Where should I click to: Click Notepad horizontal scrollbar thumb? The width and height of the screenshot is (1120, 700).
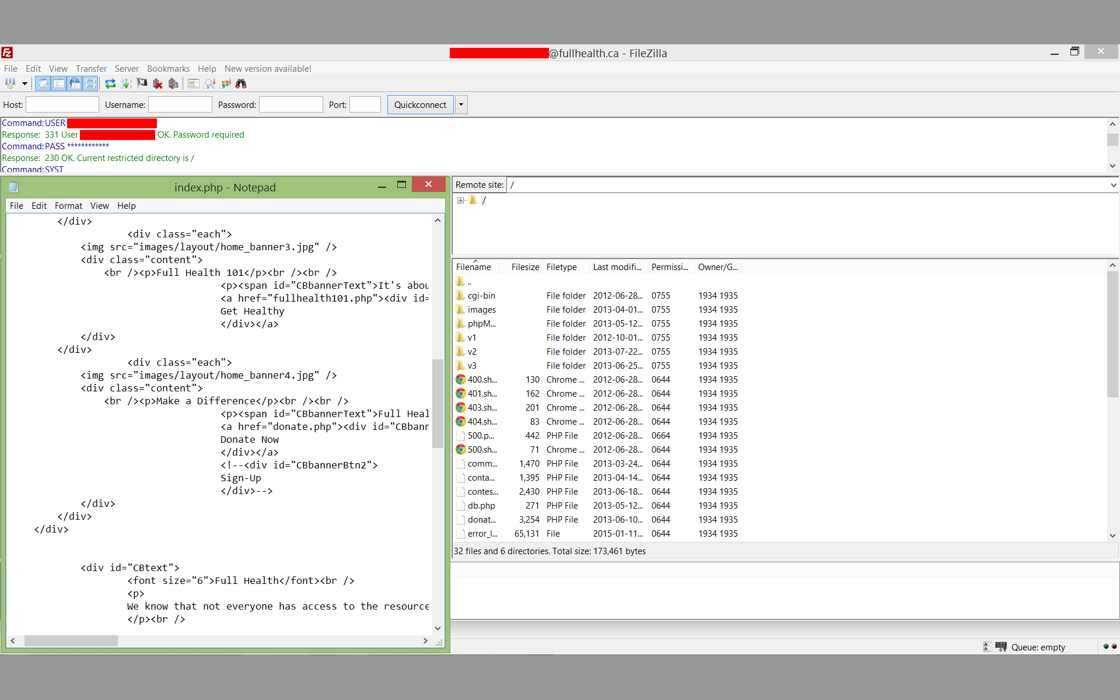pyautogui.click(x=71, y=640)
